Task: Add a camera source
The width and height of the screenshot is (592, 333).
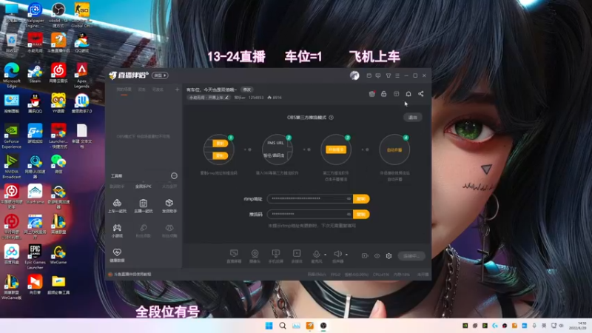Action: [x=255, y=256]
